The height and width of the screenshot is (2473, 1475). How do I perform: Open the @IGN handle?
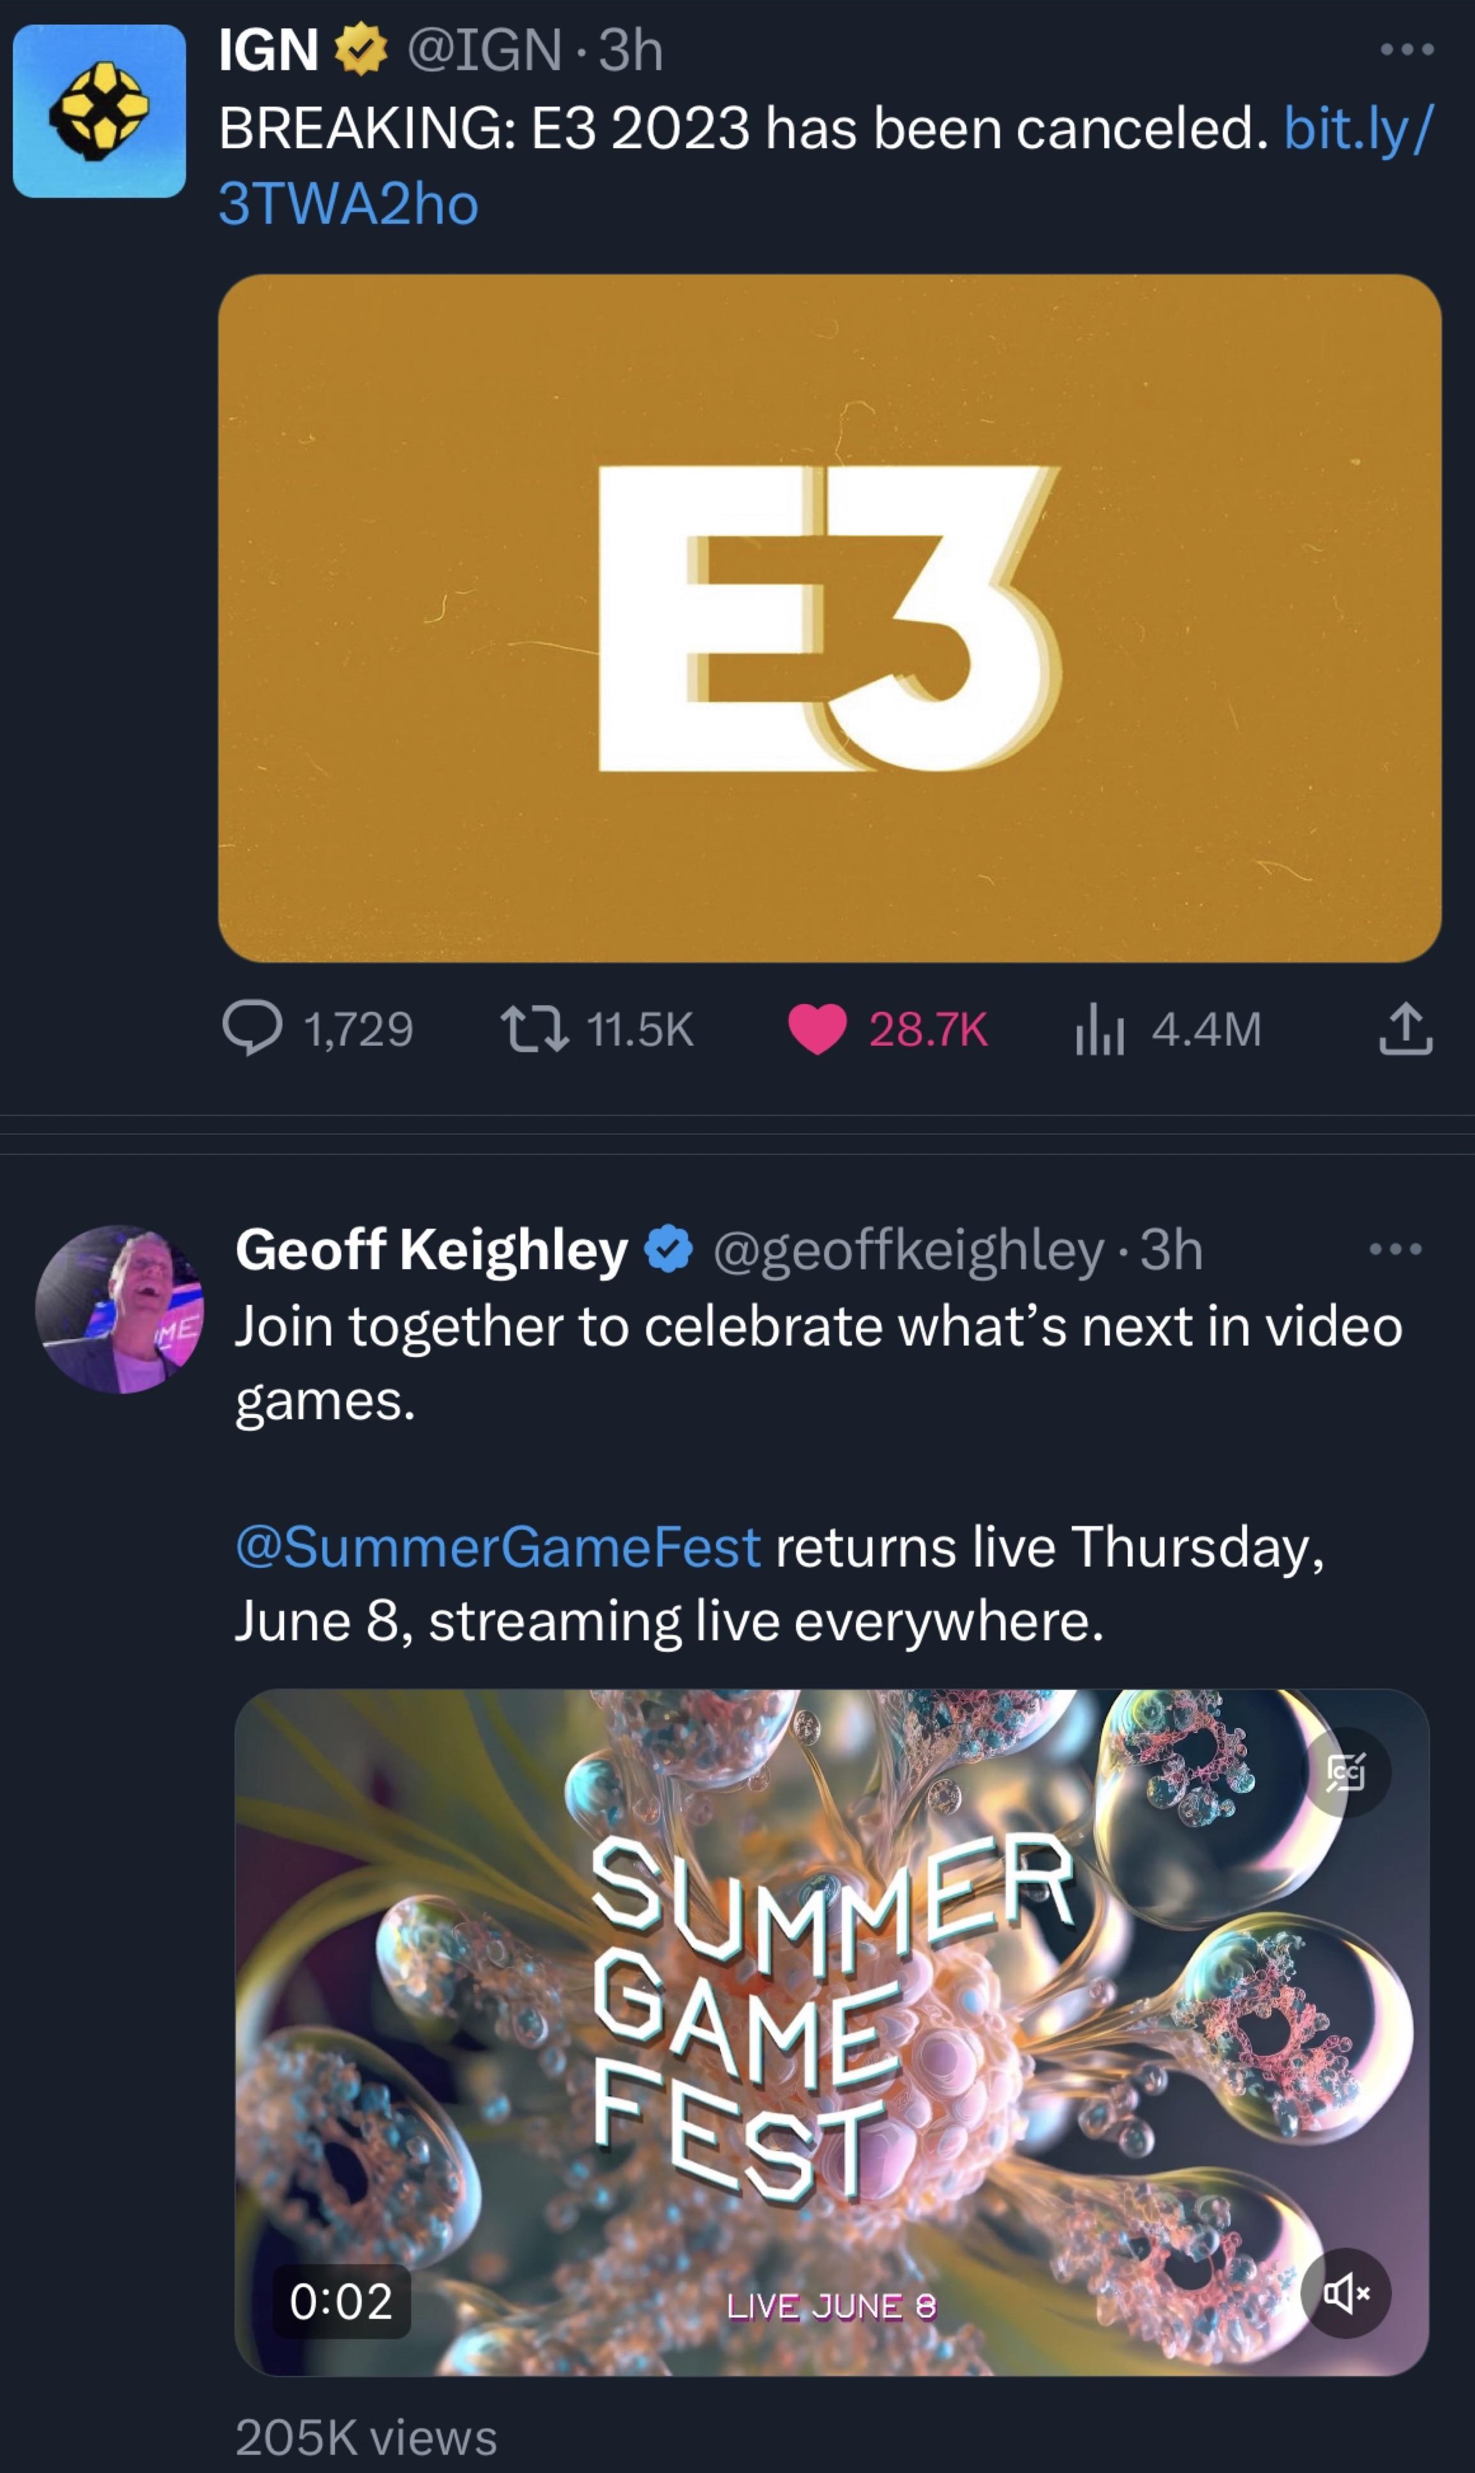(x=484, y=50)
